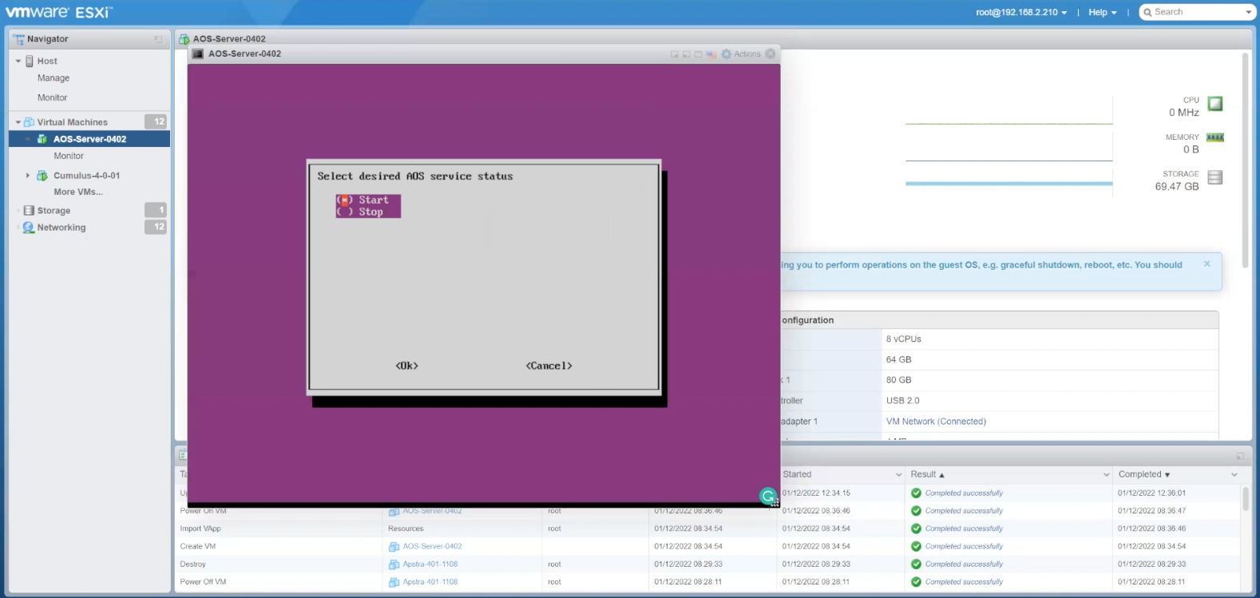Click success checkmark icon for 12:34:15 task

[916, 493]
